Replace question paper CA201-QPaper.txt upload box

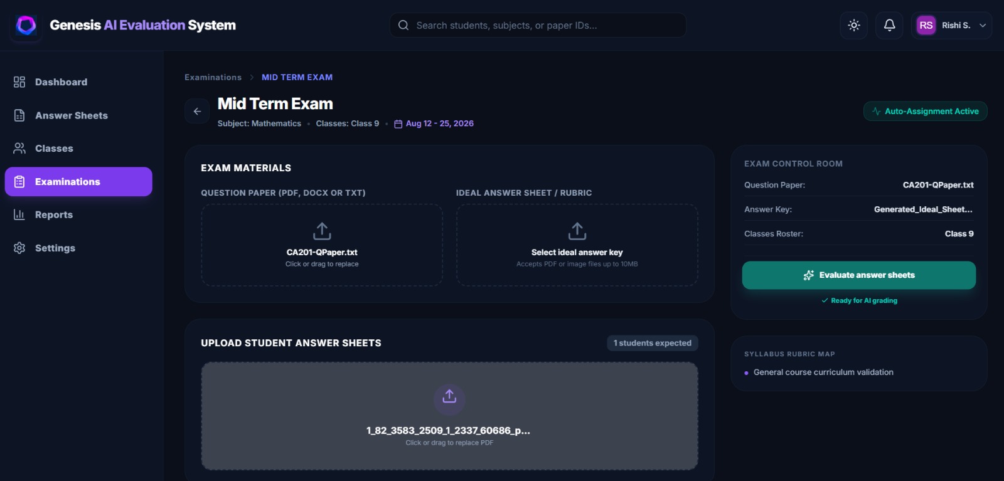pos(322,245)
